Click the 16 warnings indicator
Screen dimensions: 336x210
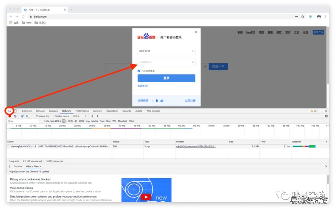pos(314,111)
